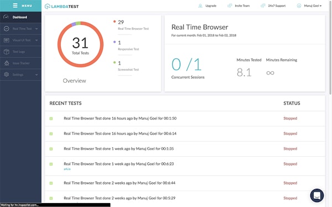
Task: Select the Test Logs box icon
Action: (7, 51)
